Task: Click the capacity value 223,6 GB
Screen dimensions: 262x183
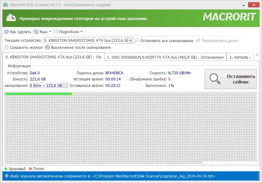Action: [x=38, y=79]
